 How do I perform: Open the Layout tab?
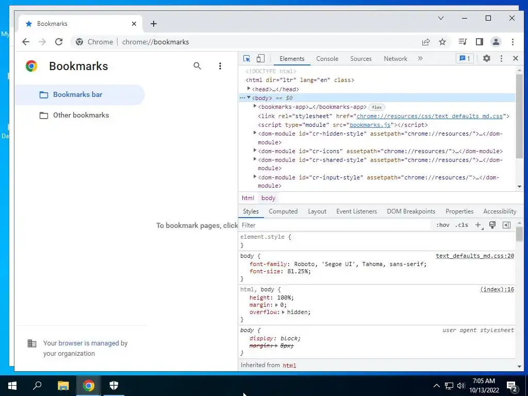pos(317,211)
